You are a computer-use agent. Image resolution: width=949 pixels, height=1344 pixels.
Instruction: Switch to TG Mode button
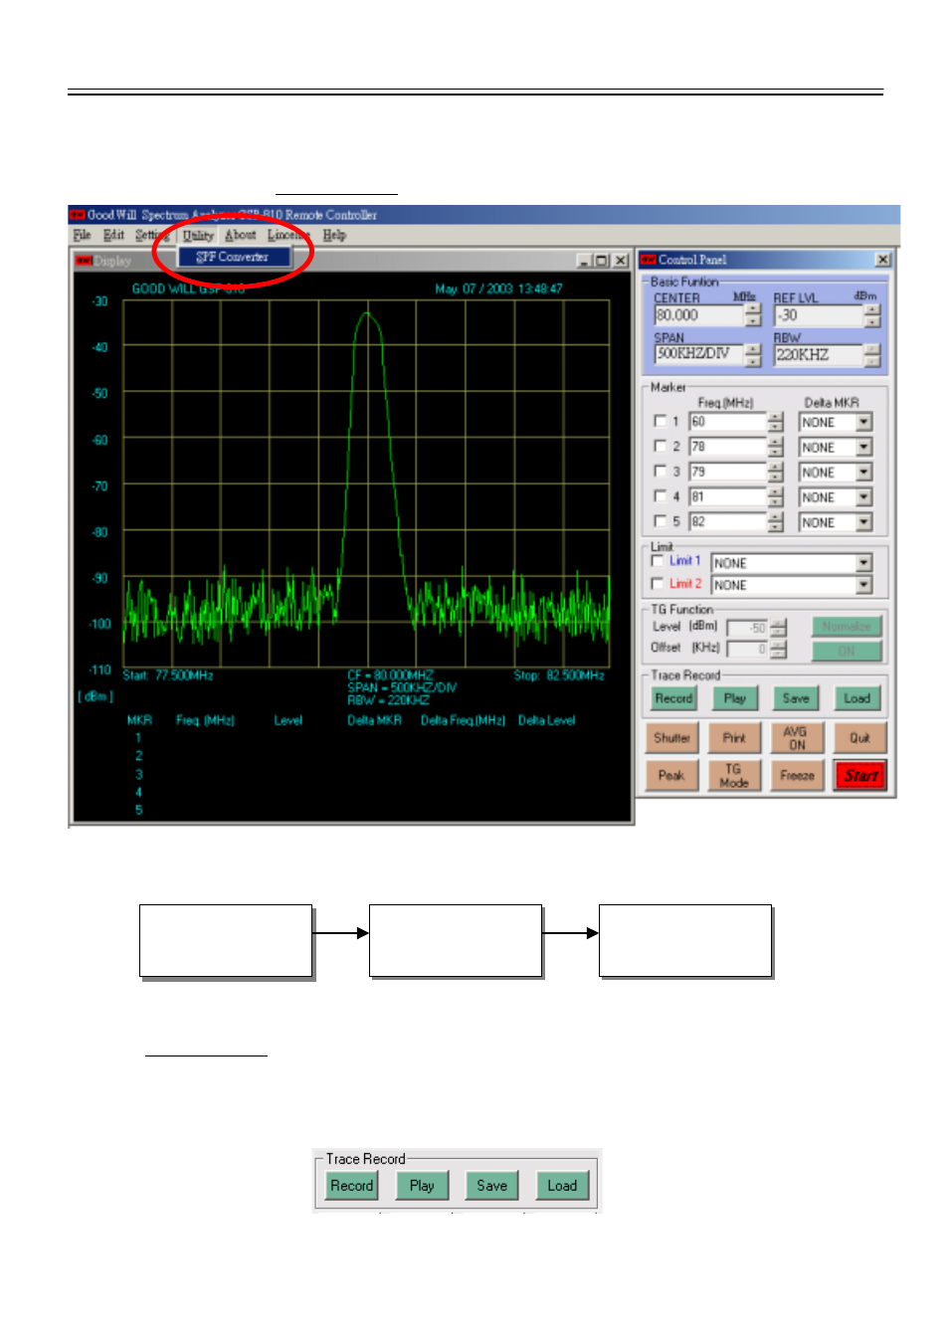click(x=734, y=776)
